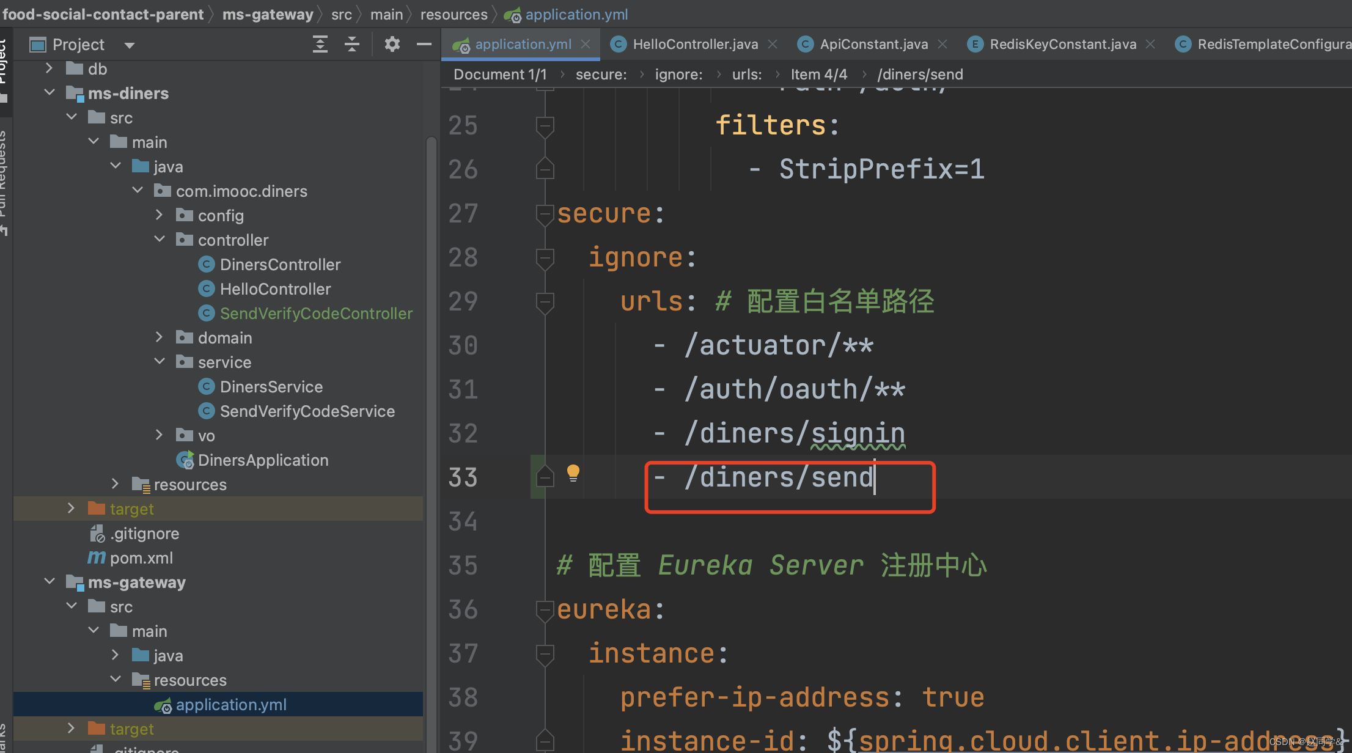Open the Project view dropdown arrow

tap(129, 45)
